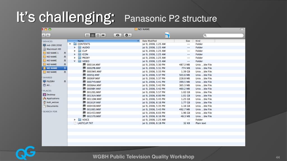Open the Action gear dropdown menu

point(128,35)
